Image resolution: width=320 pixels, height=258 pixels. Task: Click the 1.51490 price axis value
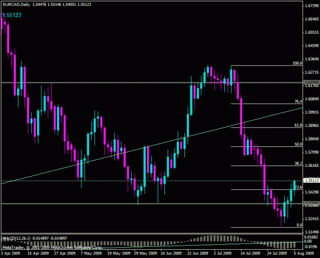[x=312, y=232]
